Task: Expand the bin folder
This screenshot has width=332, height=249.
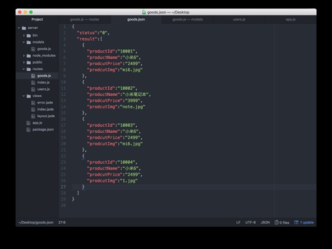Action: (24, 35)
